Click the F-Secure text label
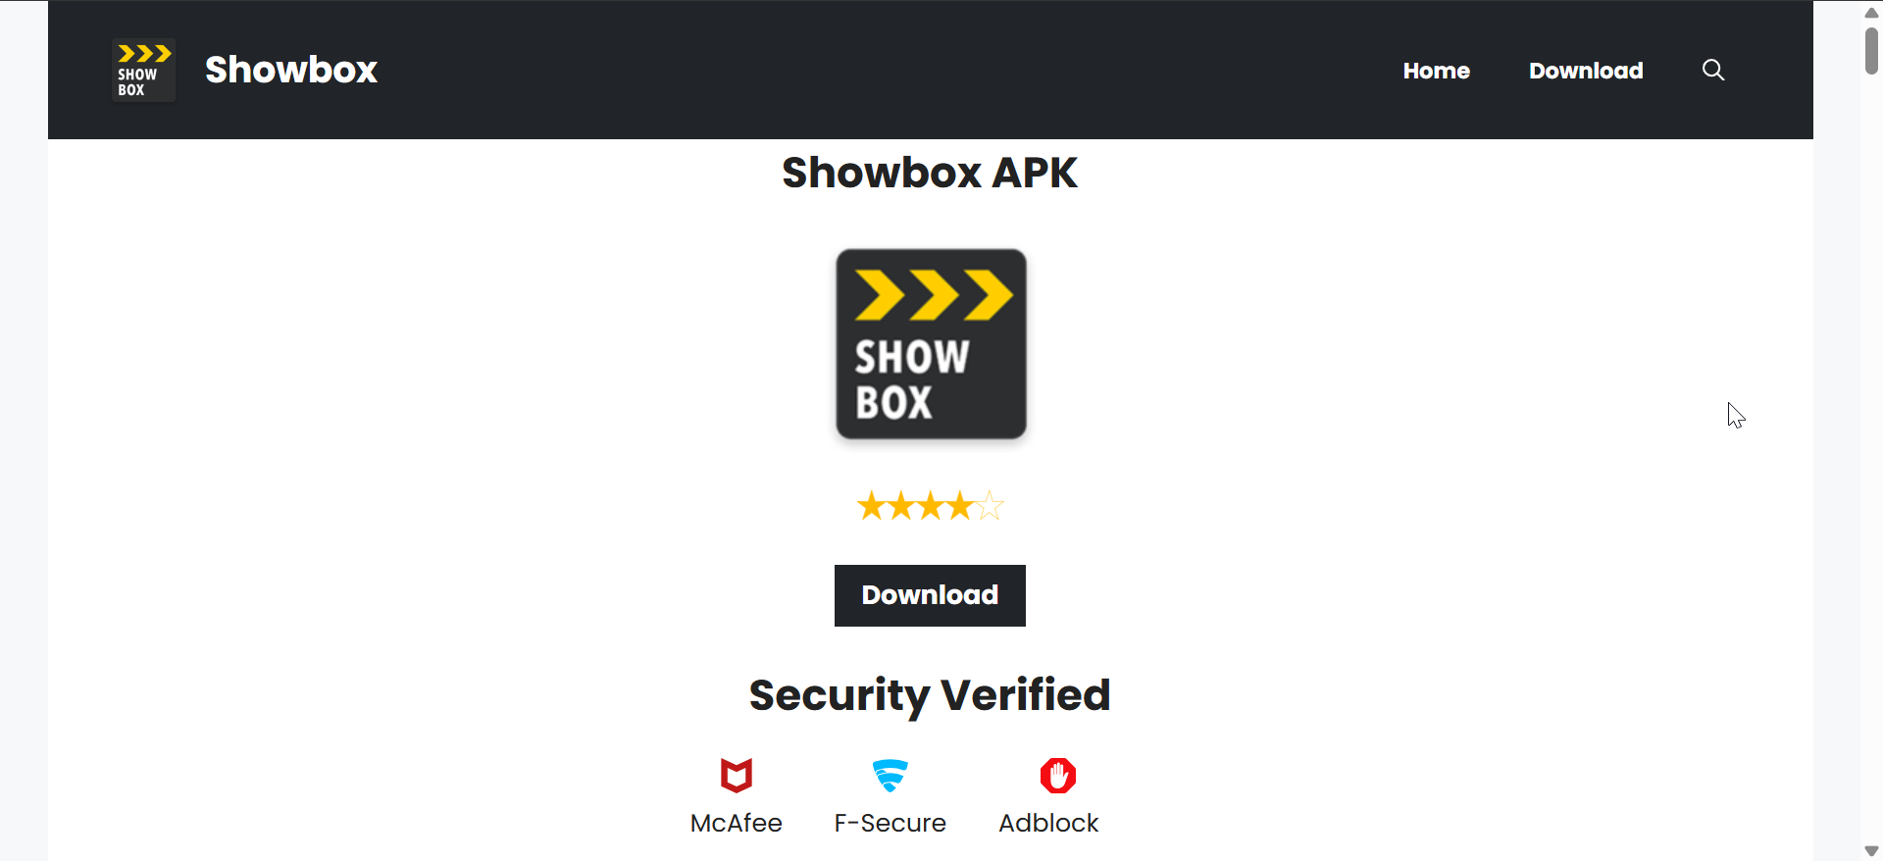Screen dimensions: 1883x861 (890, 823)
